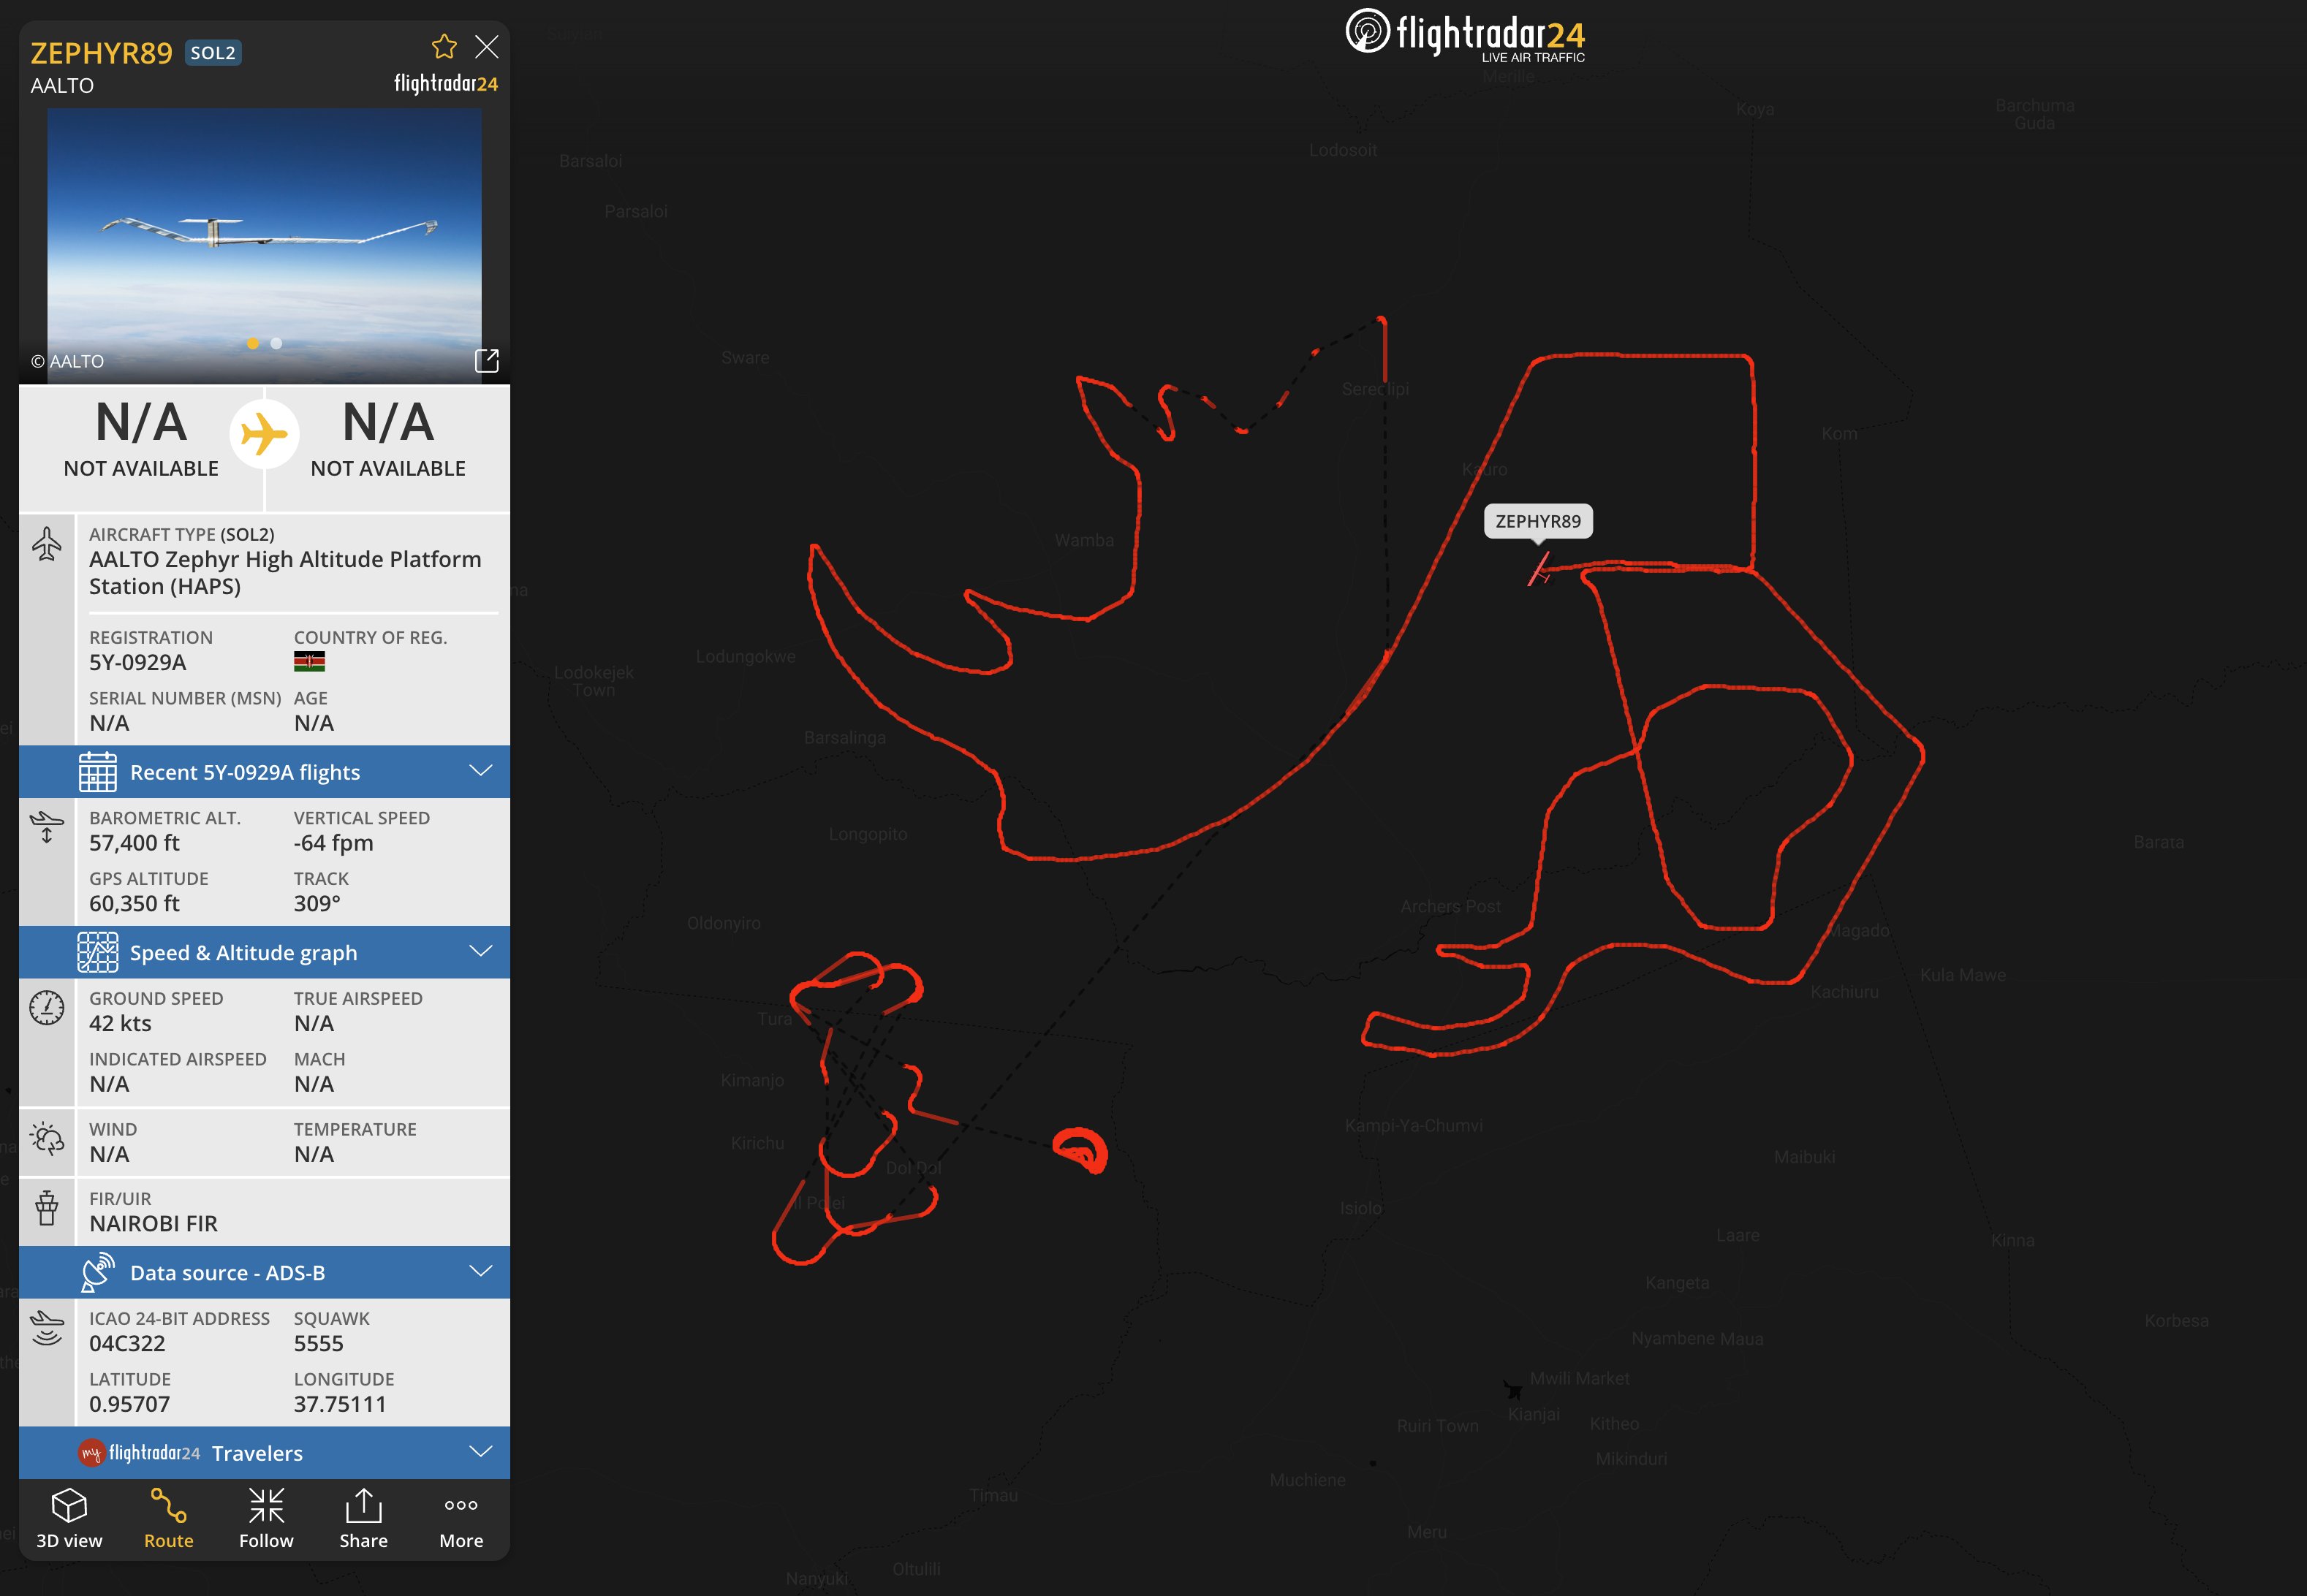The image size is (2307, 1596).
Task: Toggle the Route display button
Action: tap(168, 1518)
